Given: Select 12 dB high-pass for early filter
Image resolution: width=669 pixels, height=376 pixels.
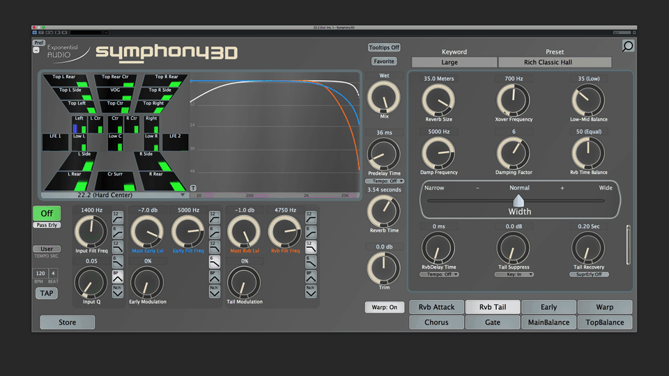Looking at the screenshot, I should [x=214, y=217].
